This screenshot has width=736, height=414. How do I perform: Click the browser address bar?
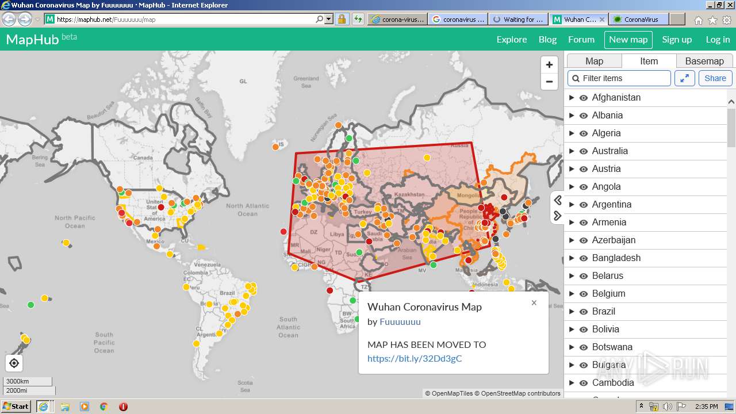185,19
